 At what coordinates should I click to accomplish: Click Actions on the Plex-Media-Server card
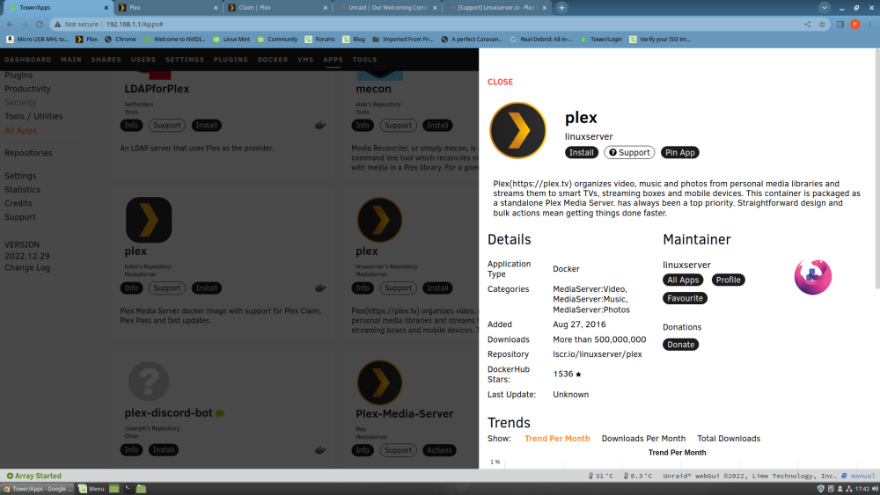tap(439, 450)
